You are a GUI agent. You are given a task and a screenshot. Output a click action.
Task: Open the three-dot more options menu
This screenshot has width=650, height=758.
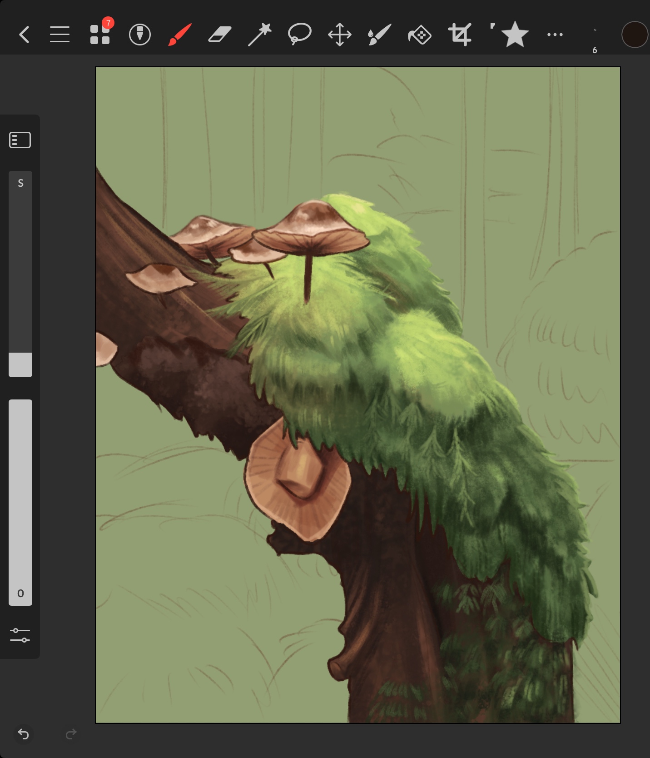pyautogui.click(x=555, y=35)
